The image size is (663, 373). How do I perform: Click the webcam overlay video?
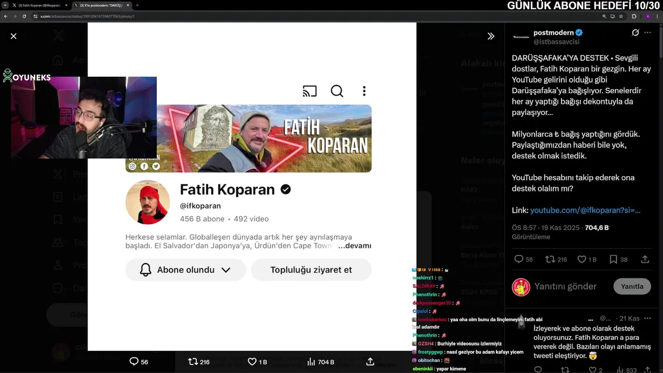pyautogui.click(x=84, y=117)
